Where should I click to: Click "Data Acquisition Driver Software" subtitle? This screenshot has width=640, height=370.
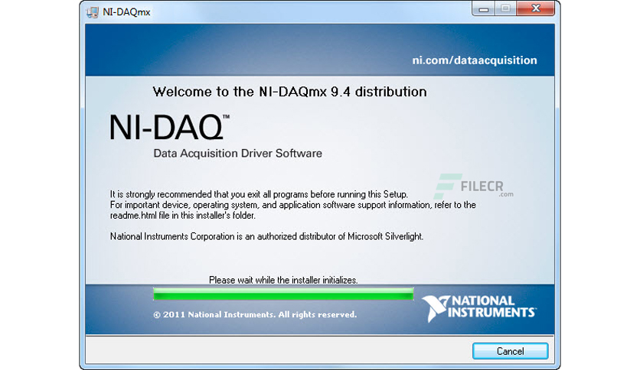(x=237, y=153)
